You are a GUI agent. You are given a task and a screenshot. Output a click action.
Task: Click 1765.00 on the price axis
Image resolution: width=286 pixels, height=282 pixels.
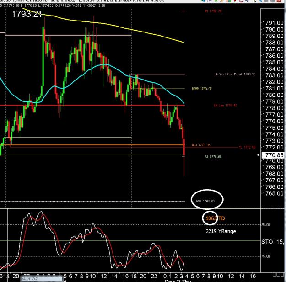point(273,193)
